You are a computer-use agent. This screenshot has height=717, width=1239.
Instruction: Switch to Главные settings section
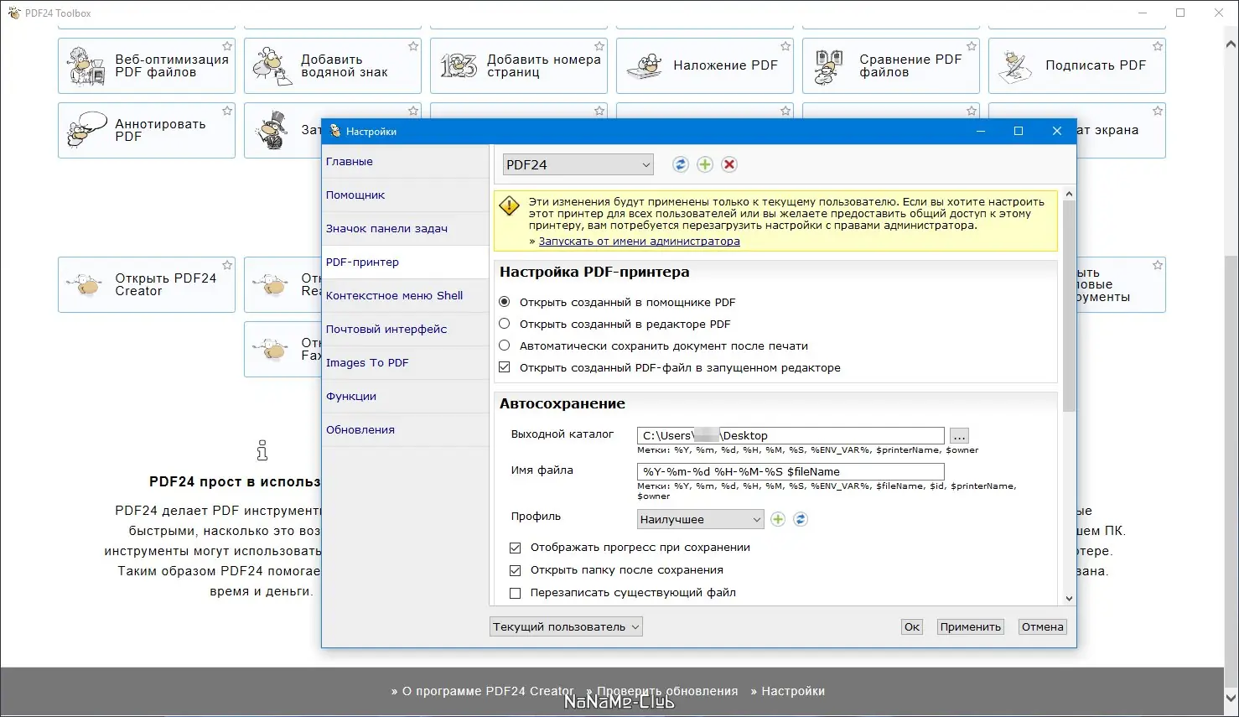(x=406, y=162)
